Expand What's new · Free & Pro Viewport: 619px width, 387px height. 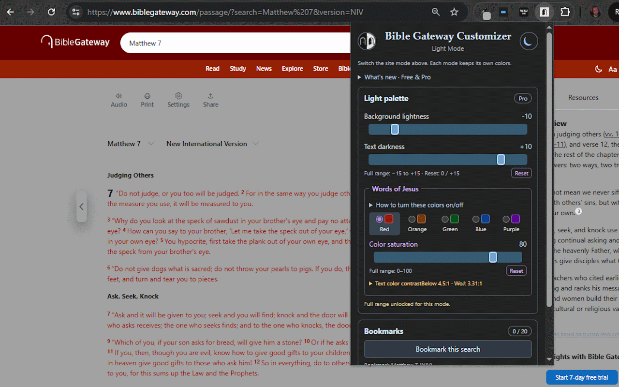click(394, 77)
